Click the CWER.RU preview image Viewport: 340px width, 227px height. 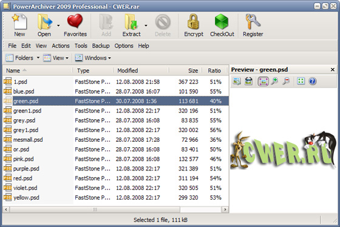pos(284,150)
